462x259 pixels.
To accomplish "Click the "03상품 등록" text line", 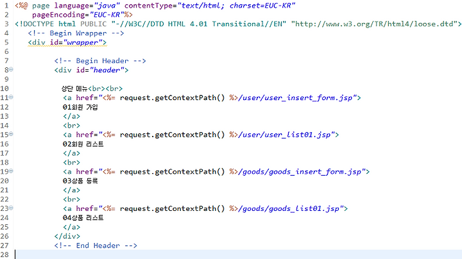I will (80, 181).
